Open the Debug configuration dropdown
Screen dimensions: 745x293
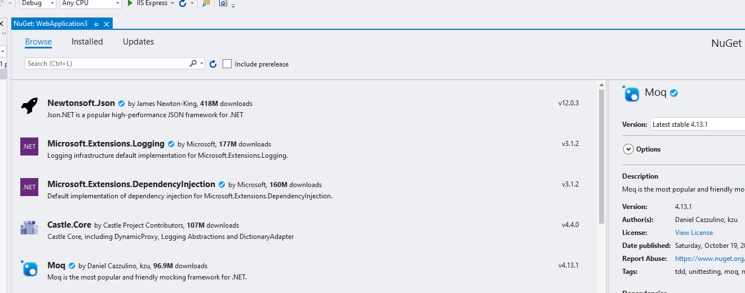click(x=38, y=3)
